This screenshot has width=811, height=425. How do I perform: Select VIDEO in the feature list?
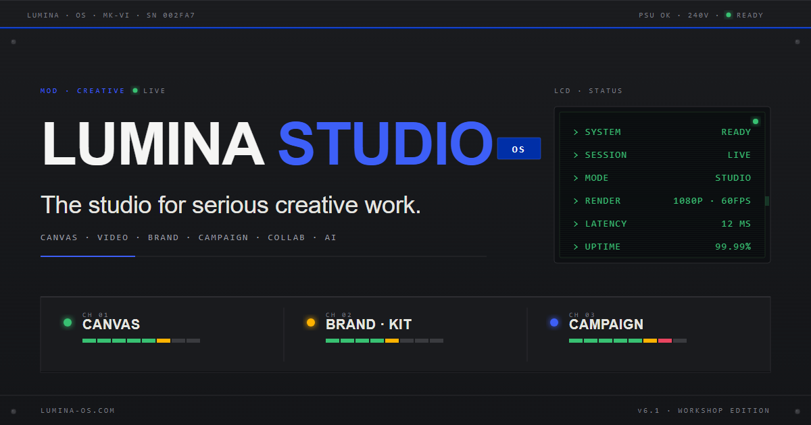click(x=113, y=237)
